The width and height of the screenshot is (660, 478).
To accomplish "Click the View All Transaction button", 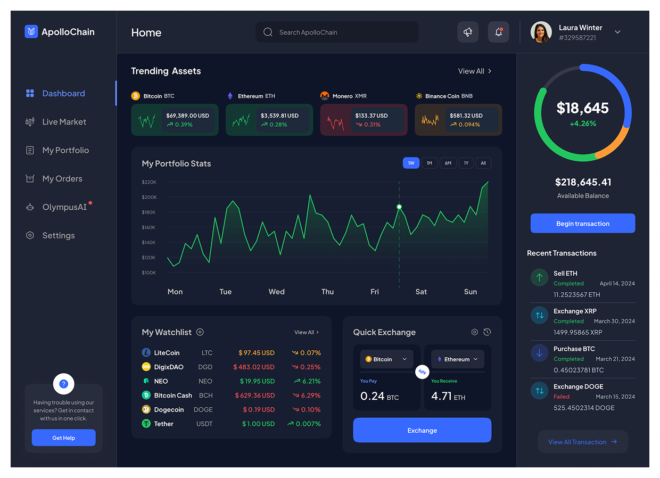I will click(583, 442).
